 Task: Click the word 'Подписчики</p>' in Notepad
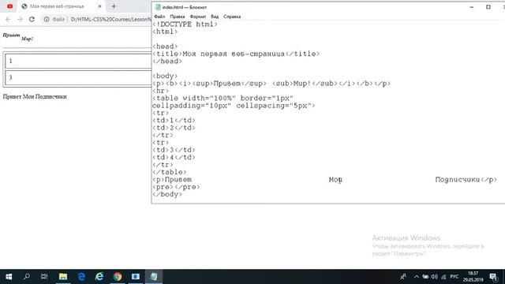(466, 180)
